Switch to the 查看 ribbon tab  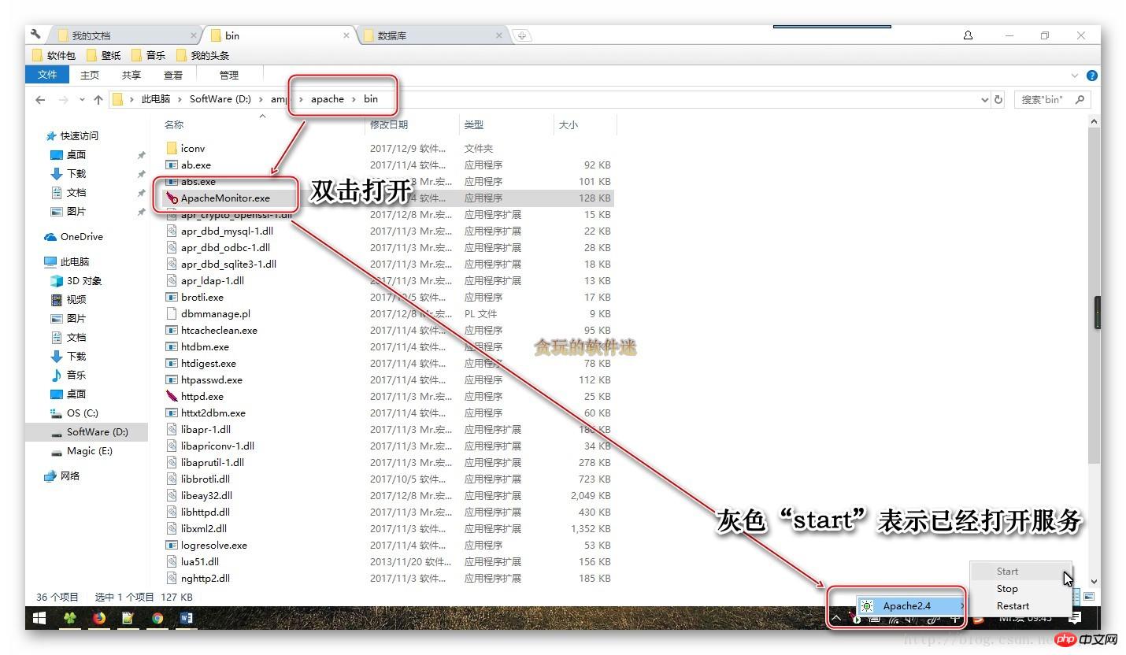pyautogui.click(x=173, y=75)
